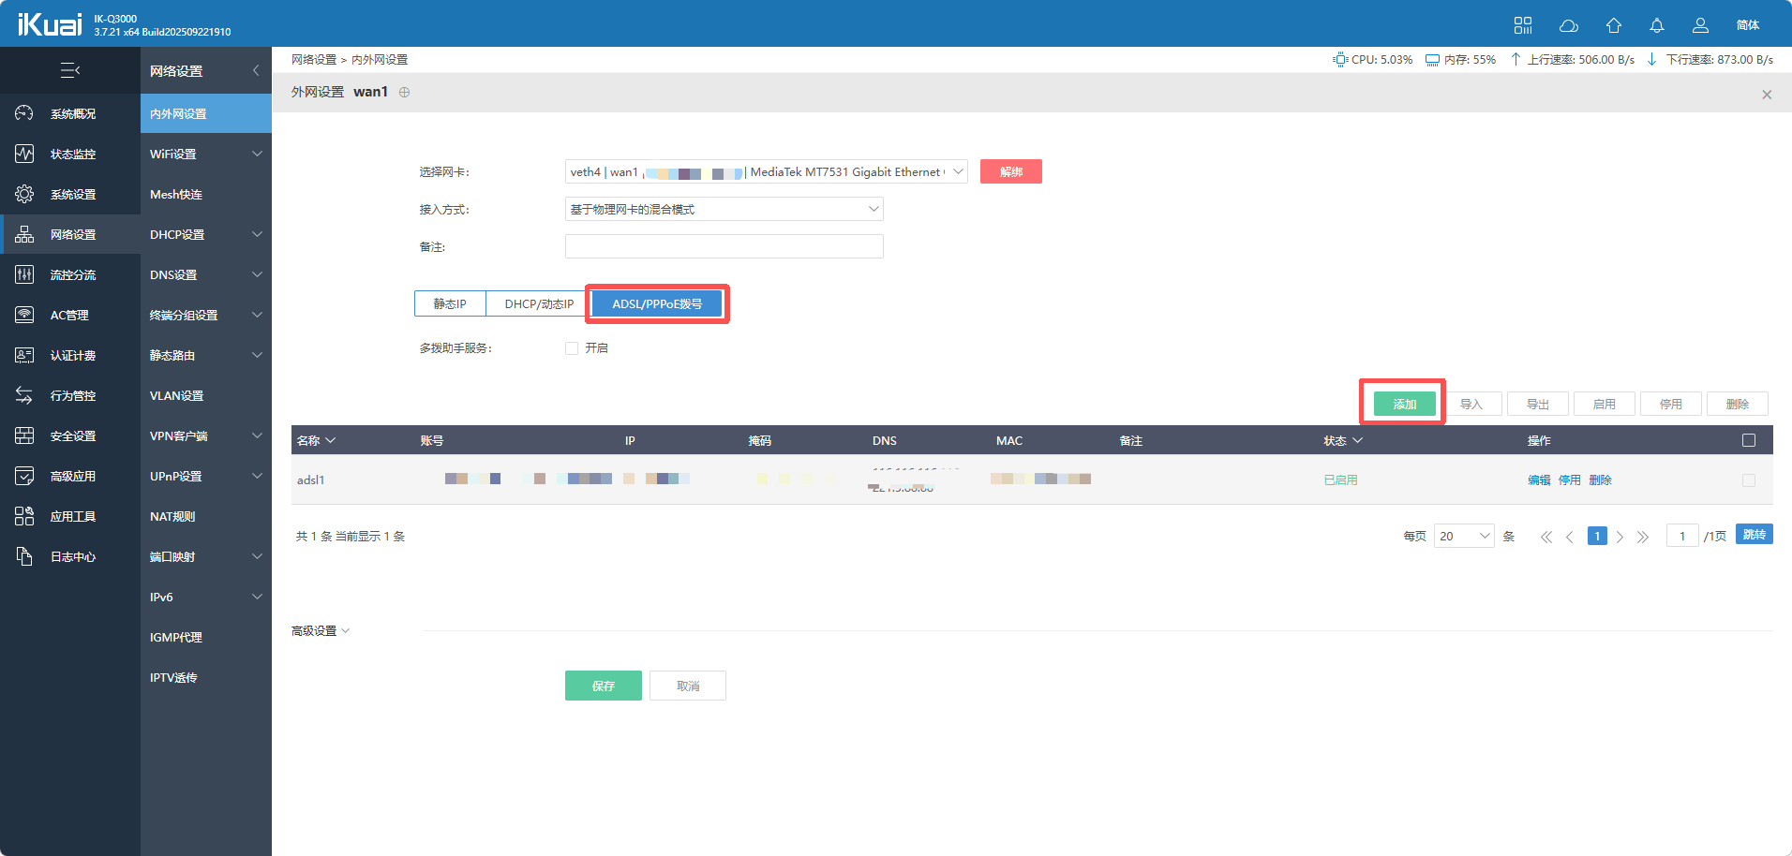This screenshot has width=1792, height=856.
Task: Click the green 添加 button
Action: pos(1404,404)
